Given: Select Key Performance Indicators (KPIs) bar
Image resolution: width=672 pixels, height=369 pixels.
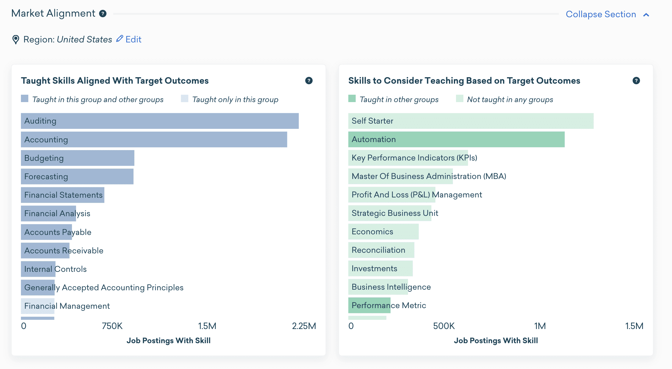Looking at the screenshot, I should (x=408, y=158).
